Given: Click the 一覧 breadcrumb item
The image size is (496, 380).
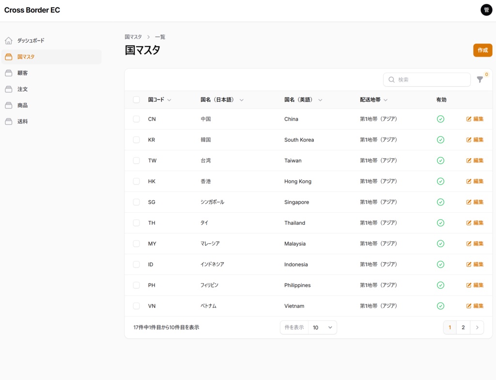Looking at the screenshot, I should [x=160, y=36].
